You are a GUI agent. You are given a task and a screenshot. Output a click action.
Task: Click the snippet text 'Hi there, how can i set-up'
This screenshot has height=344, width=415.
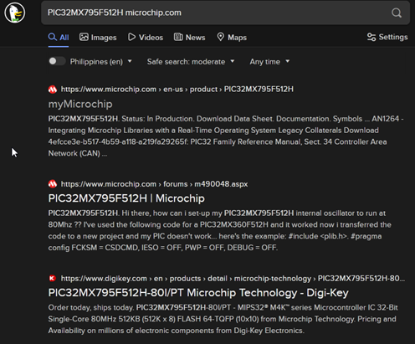(x=220, y=230)
